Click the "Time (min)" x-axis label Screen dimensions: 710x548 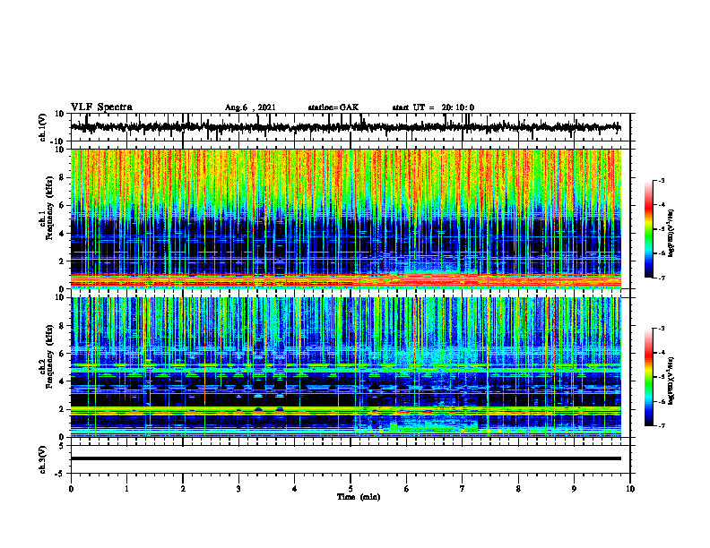pos(359,497)
